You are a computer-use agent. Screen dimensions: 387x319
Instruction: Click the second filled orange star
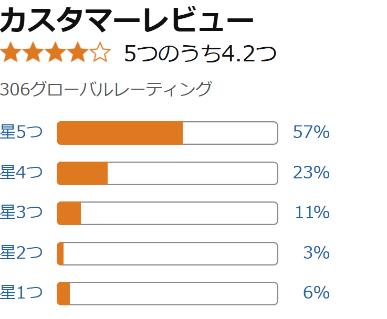click(33, 53)
